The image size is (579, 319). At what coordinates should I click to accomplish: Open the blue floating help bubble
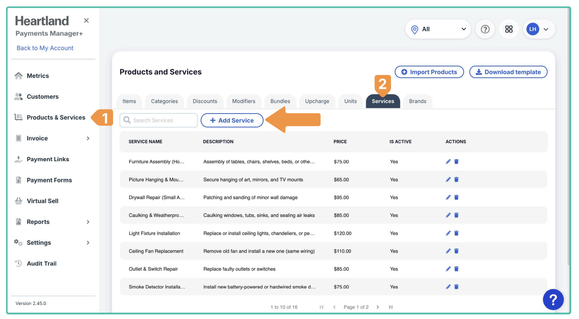point(553,300)
